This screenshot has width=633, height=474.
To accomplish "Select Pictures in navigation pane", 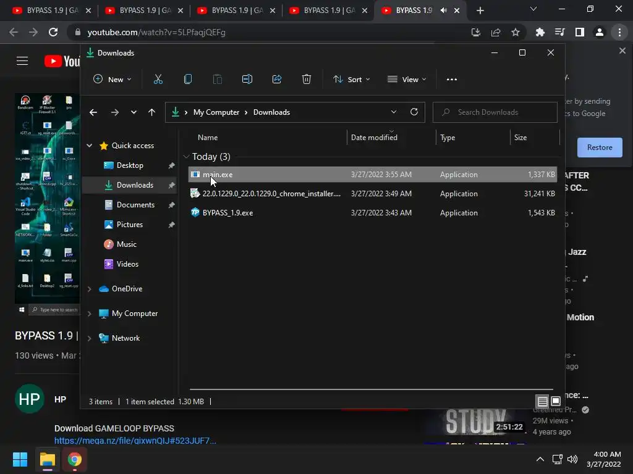I will point(130,225).
